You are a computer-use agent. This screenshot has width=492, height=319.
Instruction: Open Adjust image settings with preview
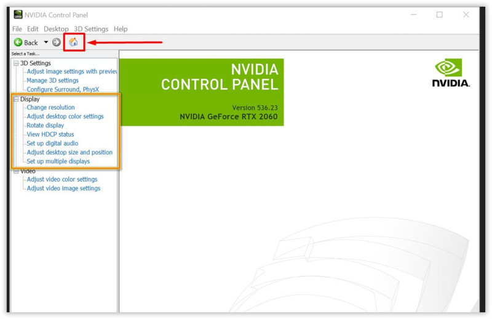(72, 71)
